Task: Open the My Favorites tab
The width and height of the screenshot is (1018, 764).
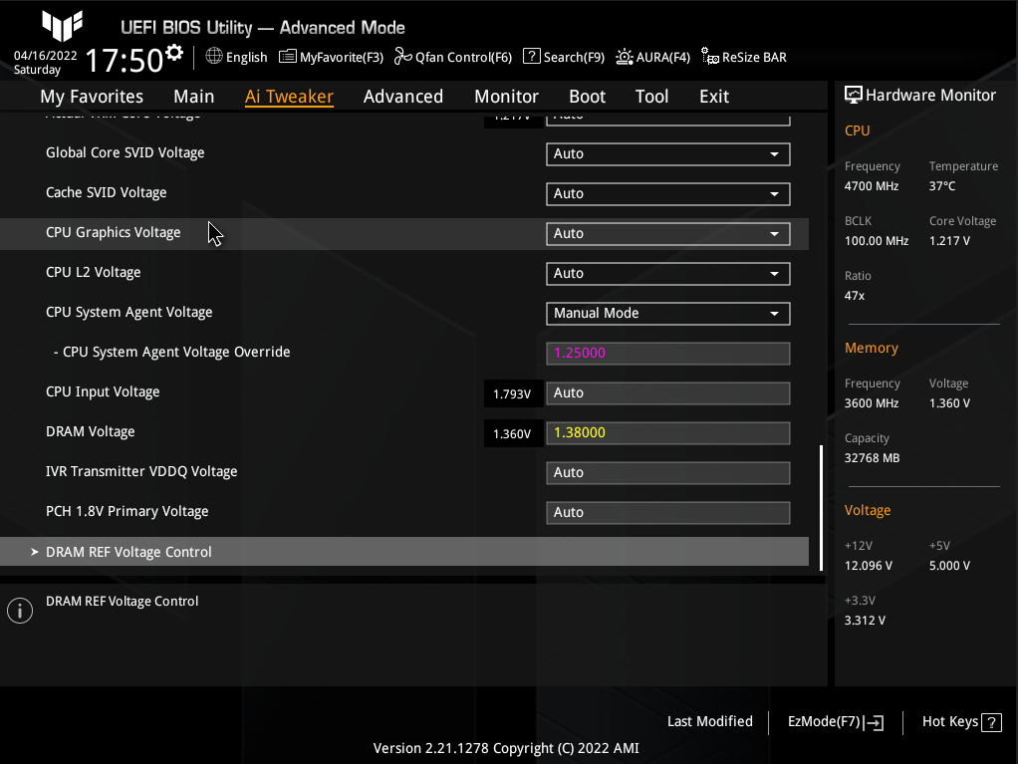Action: pyautogui.click(x=92, y=96)
